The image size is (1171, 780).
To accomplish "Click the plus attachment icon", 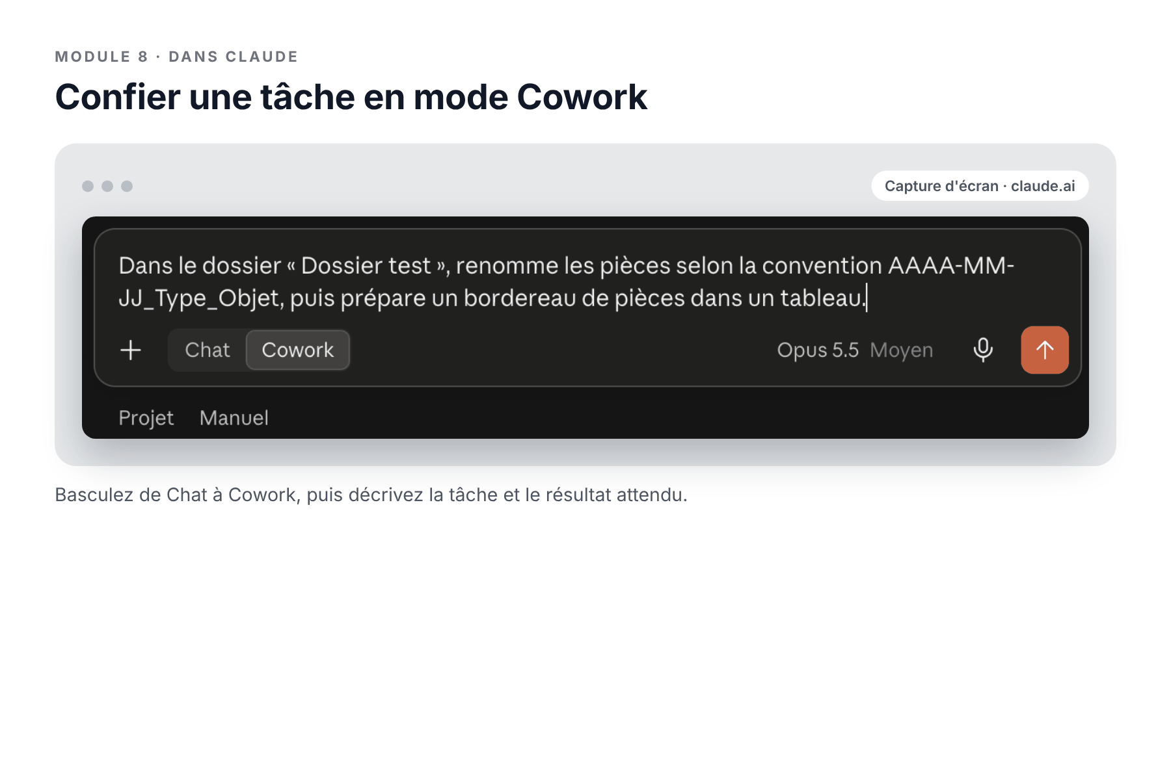I will click(x=131, y=350).
